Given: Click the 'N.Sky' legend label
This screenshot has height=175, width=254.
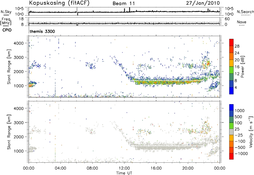Looking at the screenshot, I should click(x=6, y=12).
